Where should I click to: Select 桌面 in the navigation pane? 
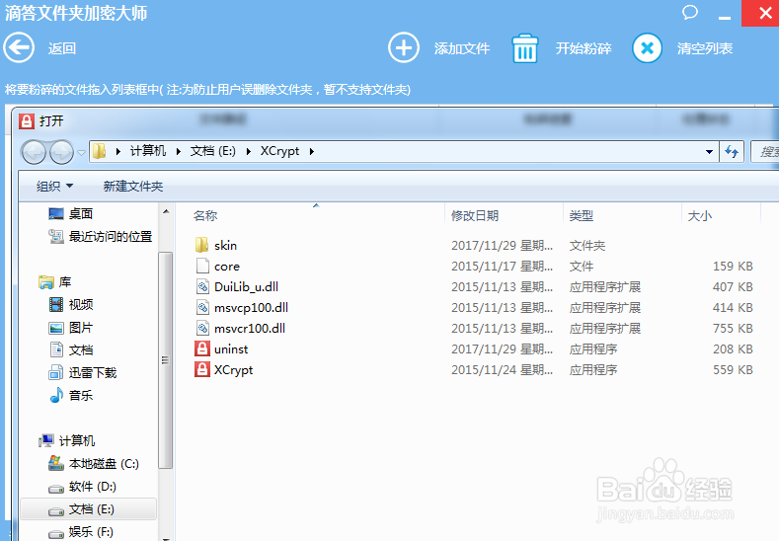click(x=81, y=213)
